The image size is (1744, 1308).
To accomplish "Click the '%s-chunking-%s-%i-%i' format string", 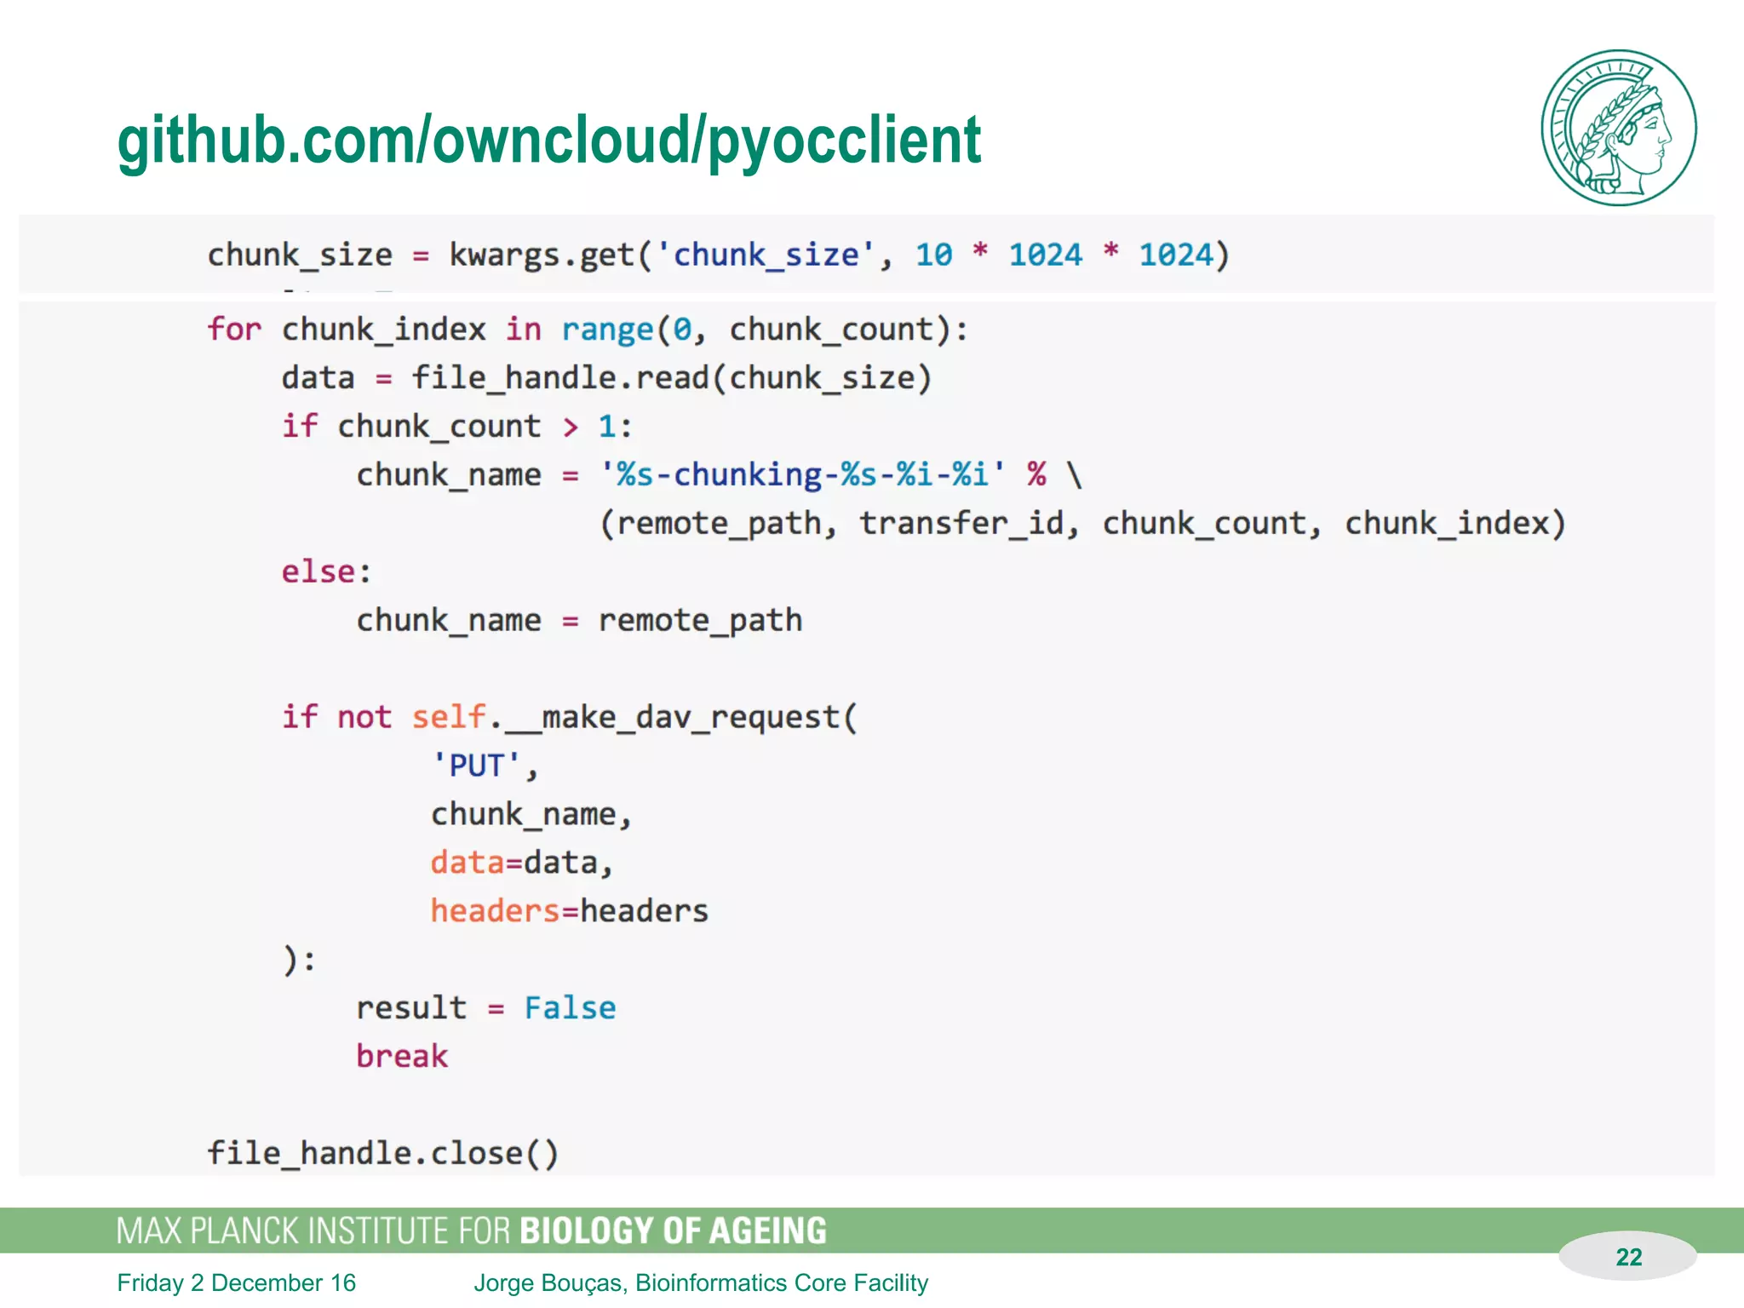I will pyautogui.click(x=802, y=475).
